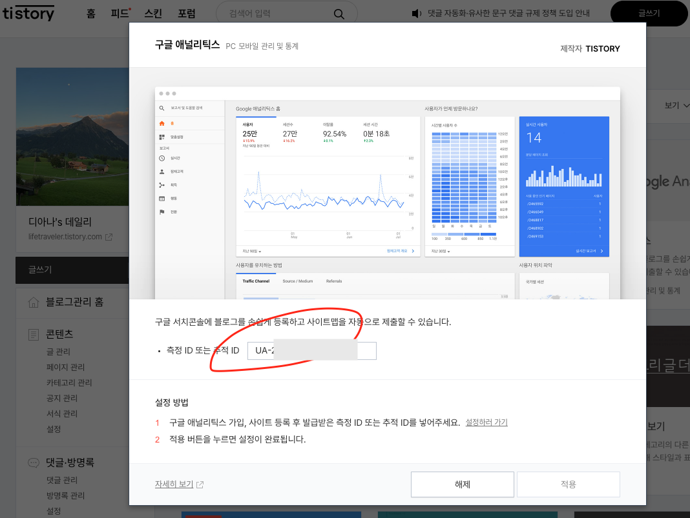Image resolution: width=690 pixels, height=518 pixels.
Task: Open 페이지 관리 in sidebar
Action: click(x=65, y=367)
